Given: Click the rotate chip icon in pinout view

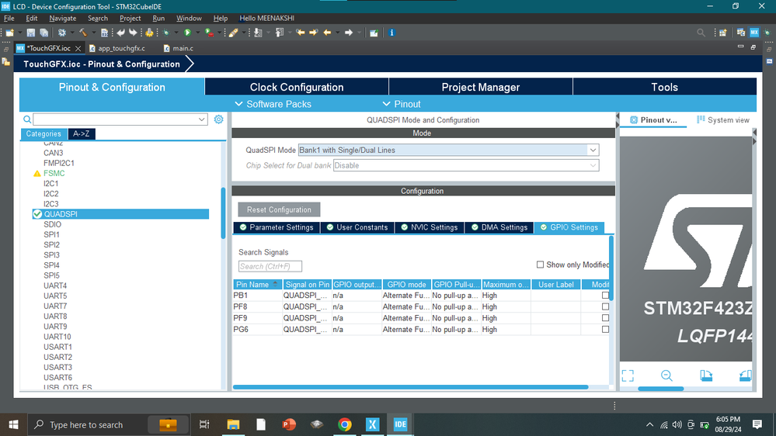Looking at the screenshot, I should [x=706, y=375].
